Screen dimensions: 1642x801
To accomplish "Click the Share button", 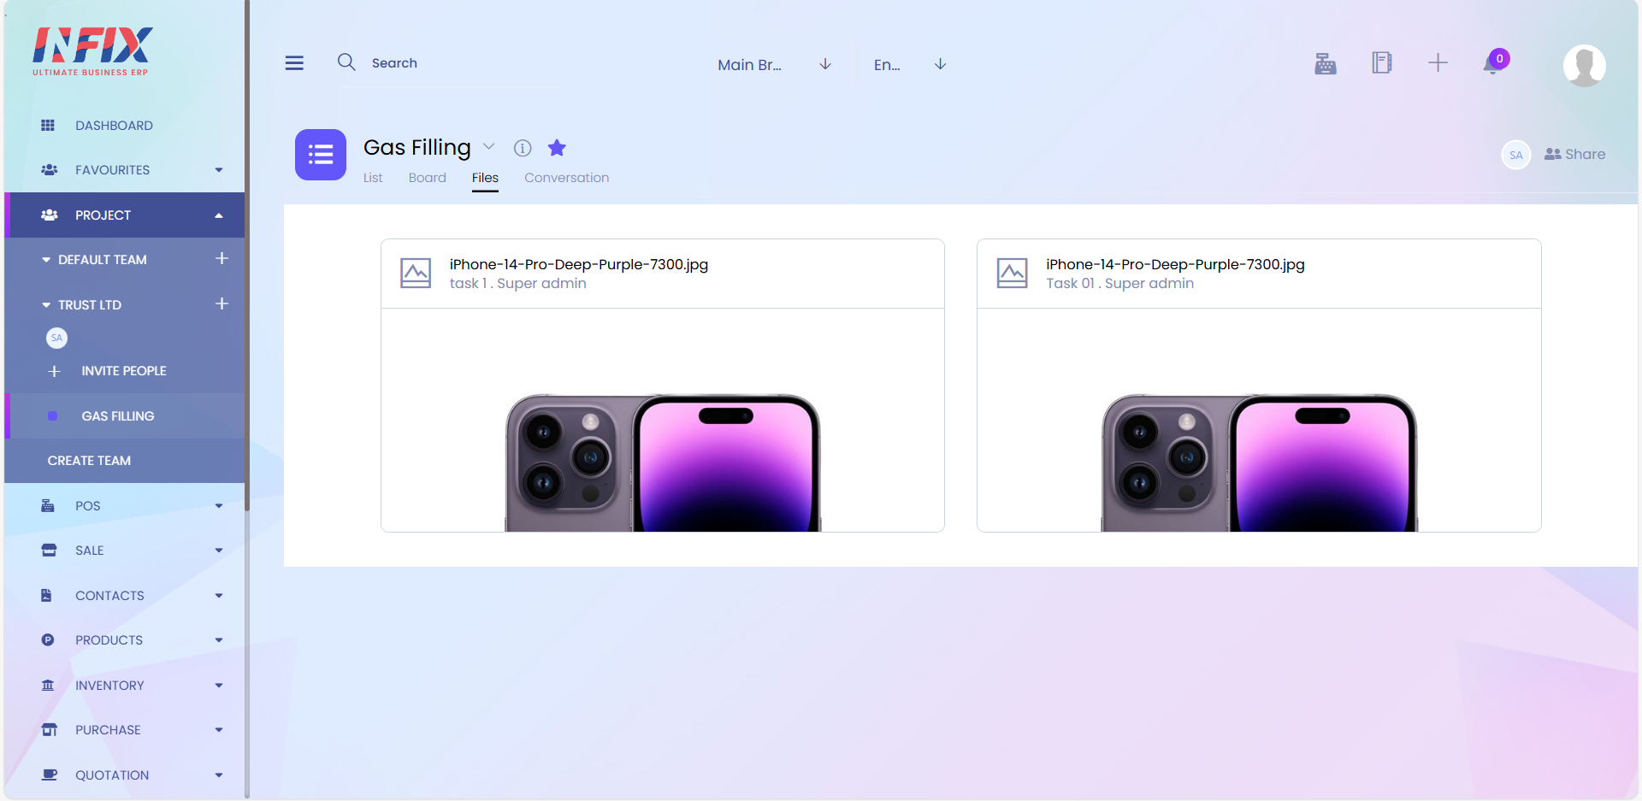I will tap(1574, 155).
